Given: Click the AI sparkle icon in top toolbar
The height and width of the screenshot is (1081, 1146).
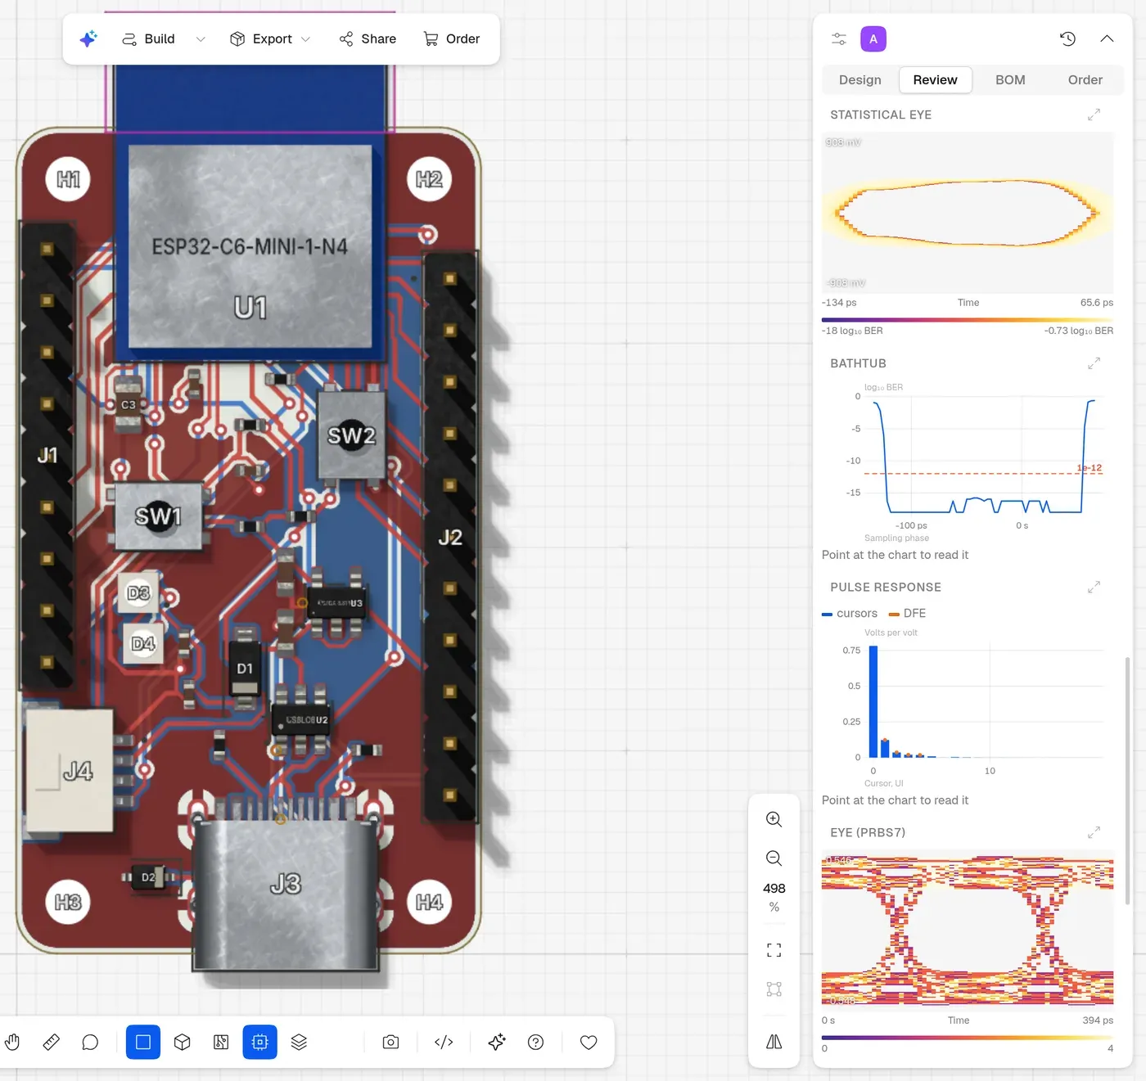Looking at the screenshot, I should coord(88,38).
